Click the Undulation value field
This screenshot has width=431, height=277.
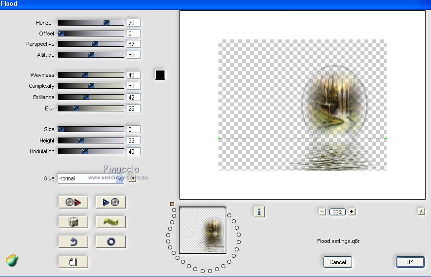pos(134,151)
